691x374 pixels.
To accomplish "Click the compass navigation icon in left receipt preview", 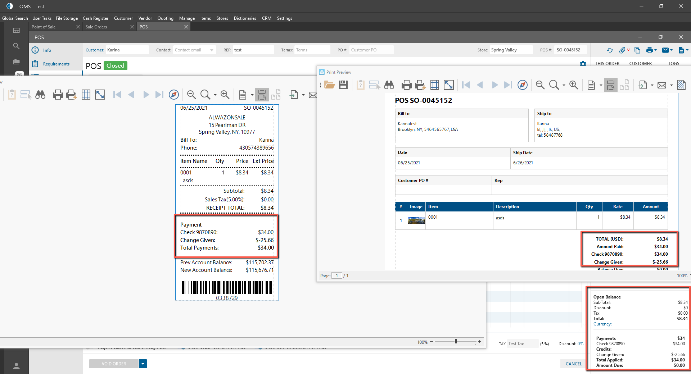I will 174,95.
